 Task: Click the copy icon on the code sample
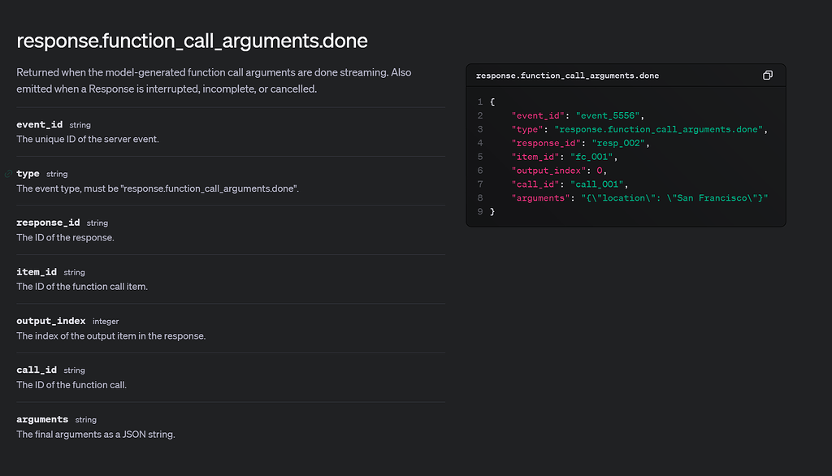(767, 75)
